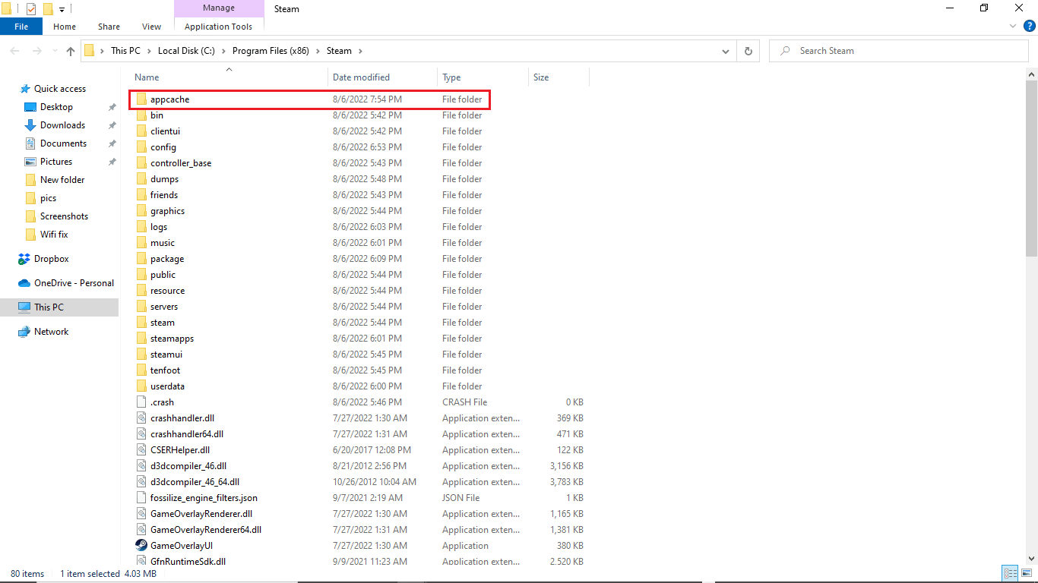The image size is (1038, 583).
Task: Open Pictures in navigation pane
Action: click(x=56, y=162)
